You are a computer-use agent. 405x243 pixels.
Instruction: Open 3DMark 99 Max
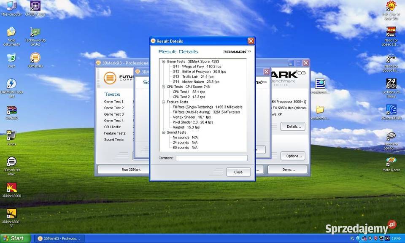[11, 162]
